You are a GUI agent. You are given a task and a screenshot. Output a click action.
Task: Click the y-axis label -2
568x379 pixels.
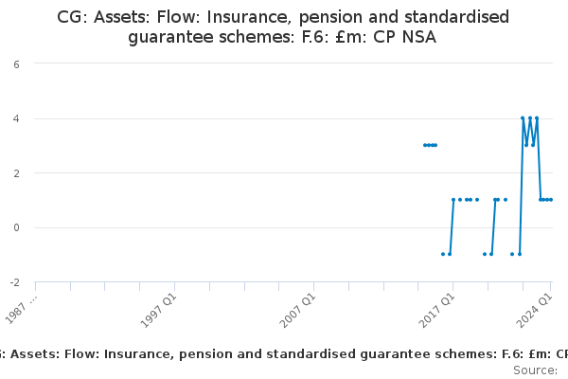(15, 282)
